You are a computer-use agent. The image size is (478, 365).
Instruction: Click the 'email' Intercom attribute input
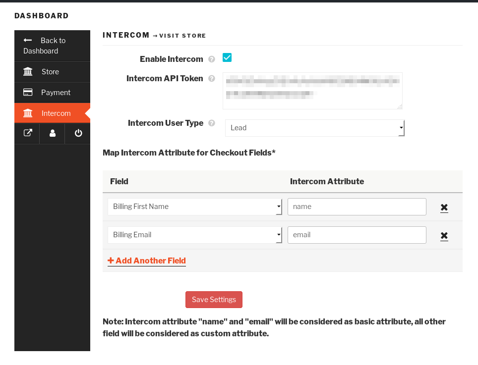[357, 235]
